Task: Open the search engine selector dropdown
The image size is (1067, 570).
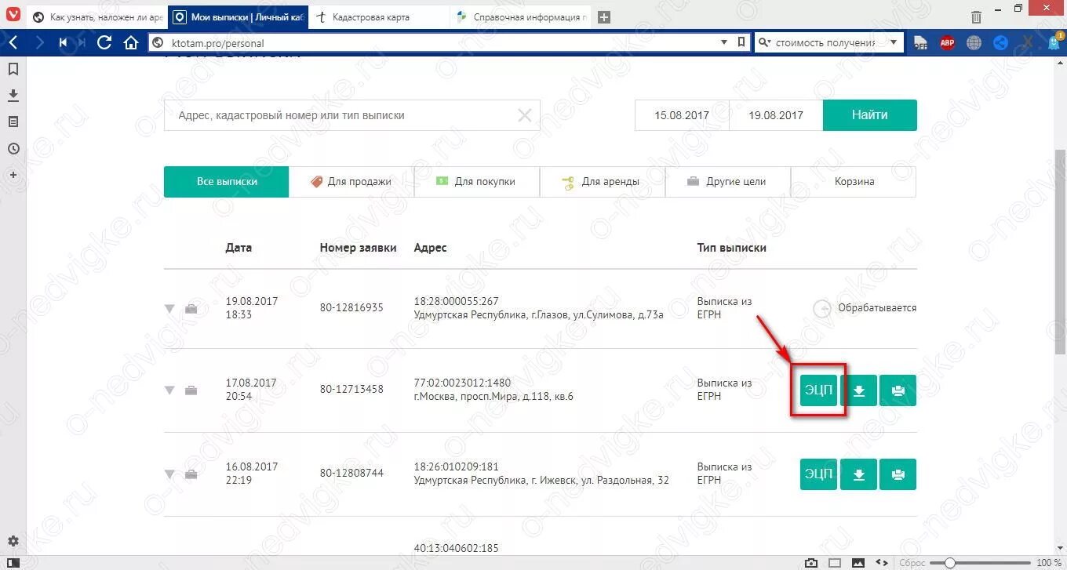Action: (766, 42)
